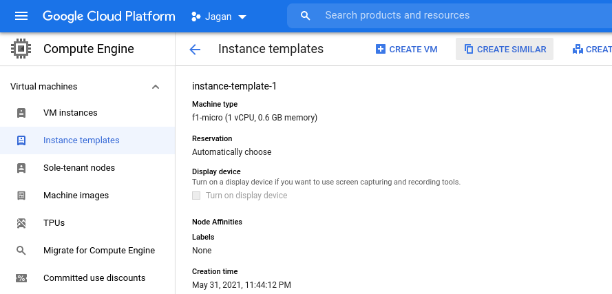Go back using the left arrow
Screen dimensions: 612x294
click(194, 49)
